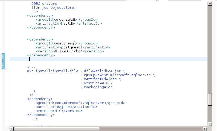Click the horizontal scrollbar right arrow
The width and height of the screenshot is (217, 131).
point(205,129)
